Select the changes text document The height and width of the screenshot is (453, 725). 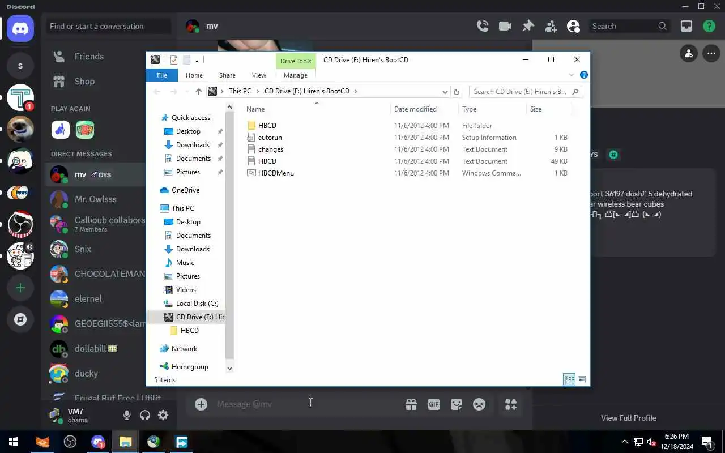coord(271,149)
